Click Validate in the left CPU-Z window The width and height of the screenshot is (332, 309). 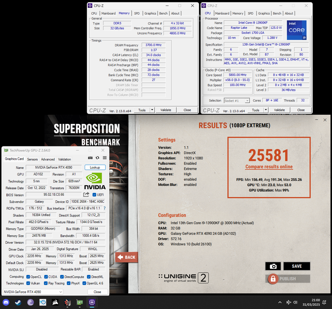coord(166,110)
